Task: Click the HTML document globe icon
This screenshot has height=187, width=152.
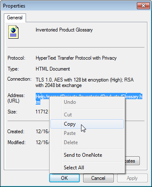Action: click(x=13, y=32)
